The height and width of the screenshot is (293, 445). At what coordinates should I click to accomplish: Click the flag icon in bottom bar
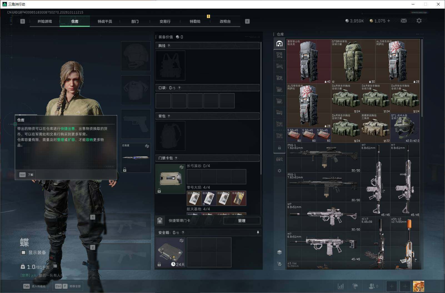[355, 286]
